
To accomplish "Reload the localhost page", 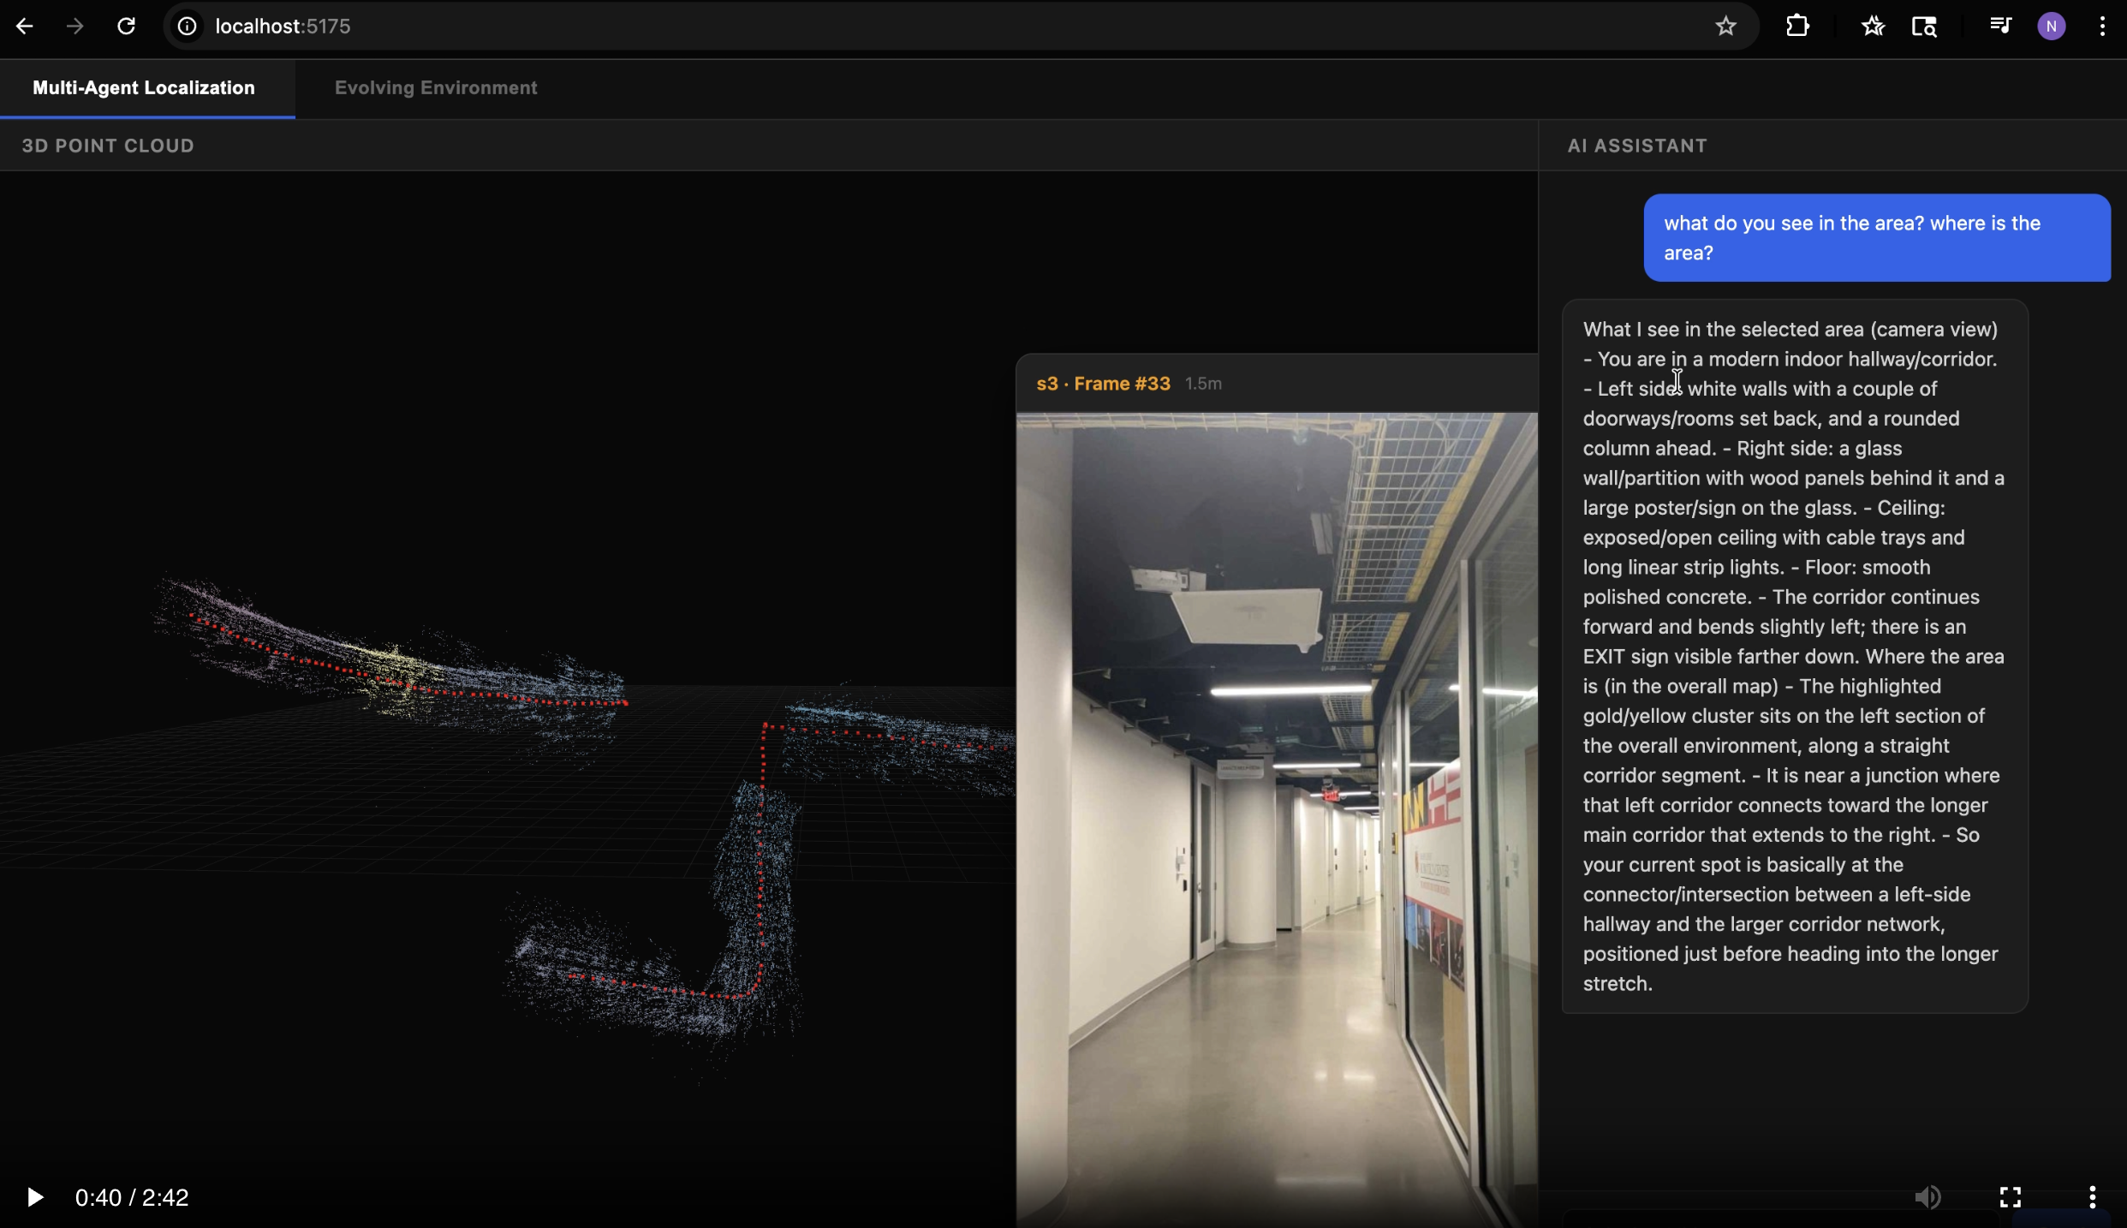I will pyautogui.click(x=127, y=26).
